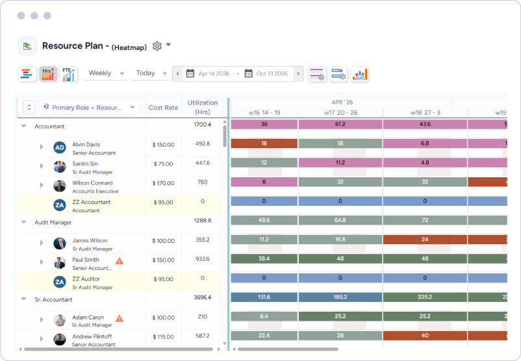Click the resource list horizontal scrollbar

[118, 349]
